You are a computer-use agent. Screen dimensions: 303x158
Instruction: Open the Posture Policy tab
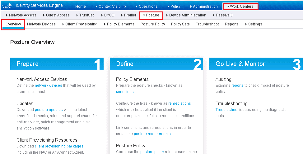153,24
